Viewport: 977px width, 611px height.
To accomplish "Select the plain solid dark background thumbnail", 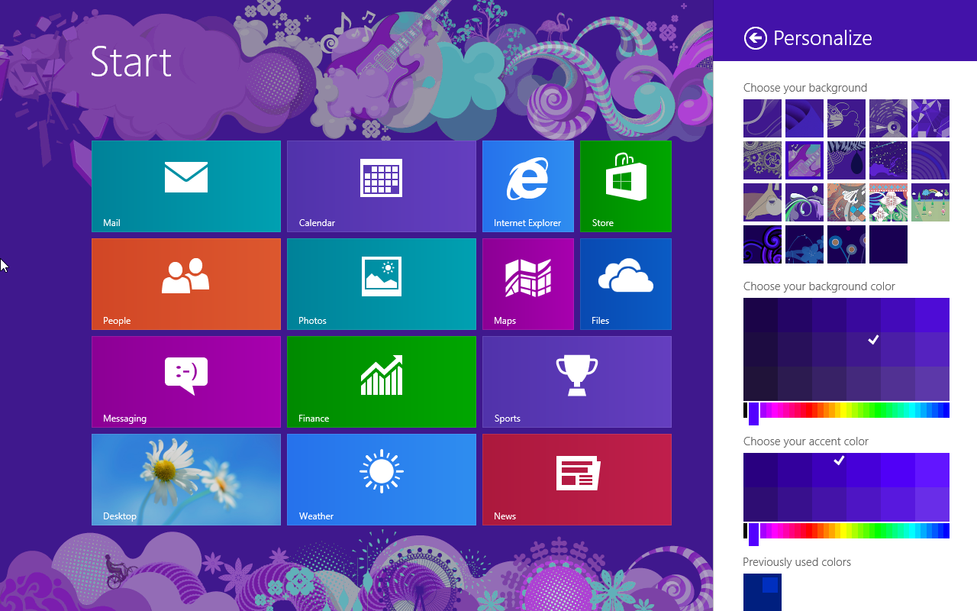I will coord(888,244).
